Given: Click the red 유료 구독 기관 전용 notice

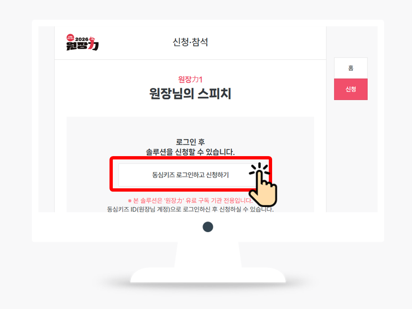Looking at the screenshot, I should click(x=190, y=201).
